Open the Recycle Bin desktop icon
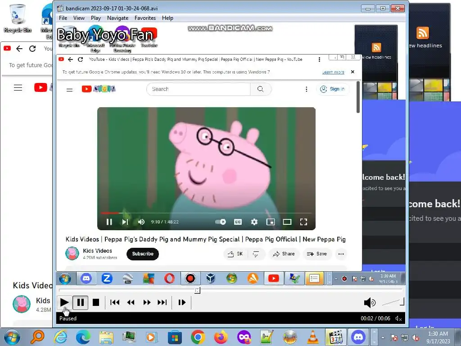 [x=18, y=18]
